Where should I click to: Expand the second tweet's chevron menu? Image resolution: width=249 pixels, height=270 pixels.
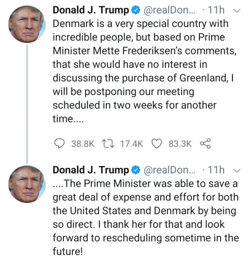point(237,171)
